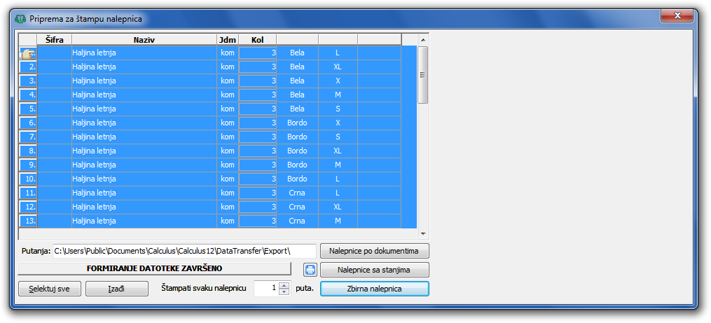Click the Putanja path input field
Image resolution: width=711 pixels, height=323 pixels.
184,251
